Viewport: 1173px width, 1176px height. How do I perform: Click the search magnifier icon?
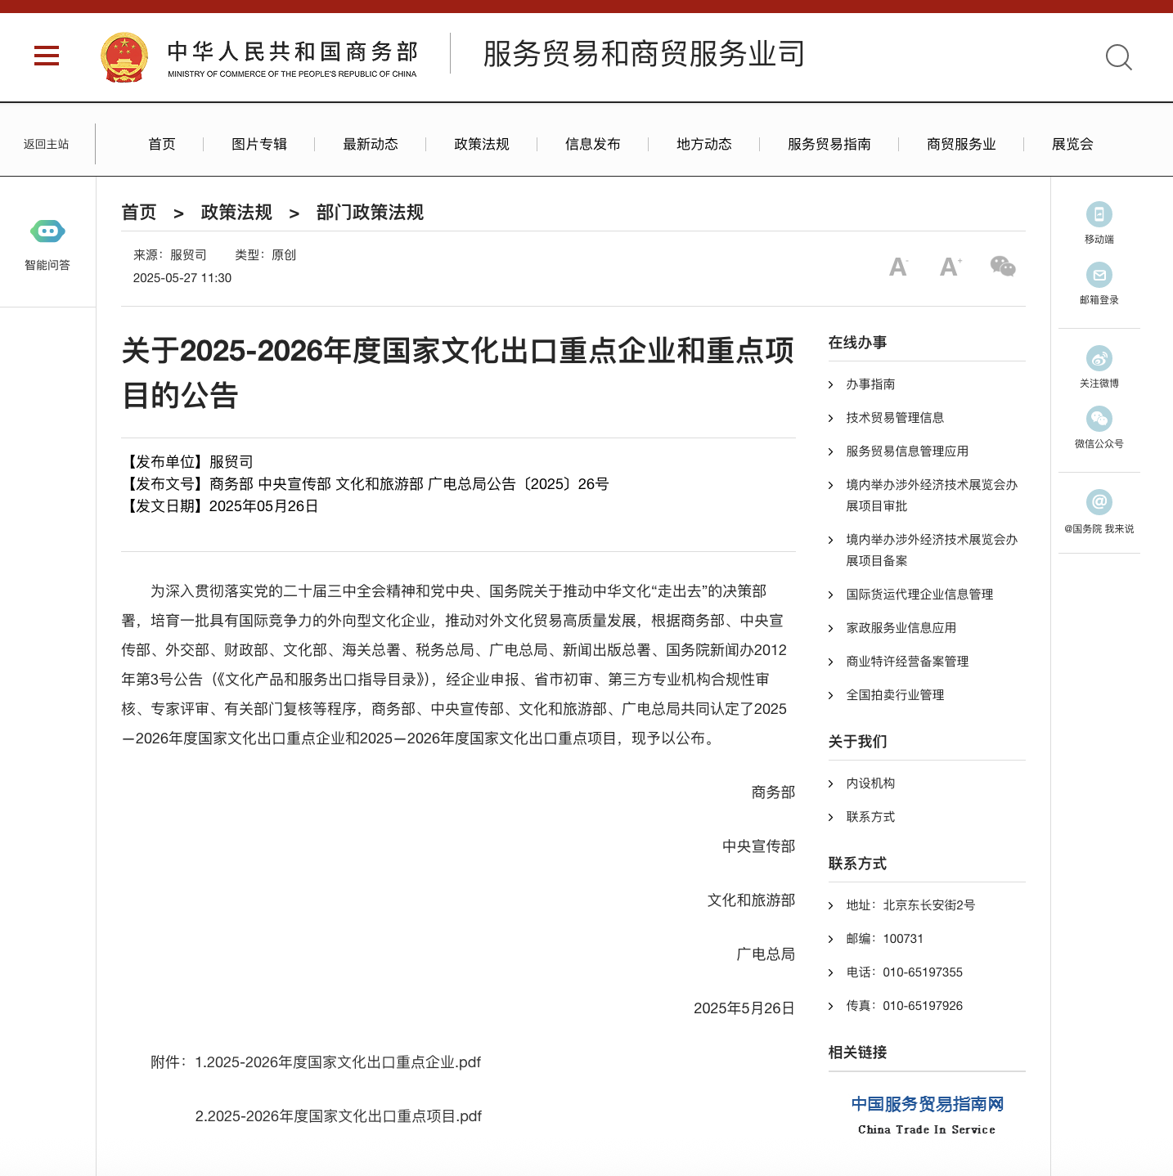point(1118,57)
